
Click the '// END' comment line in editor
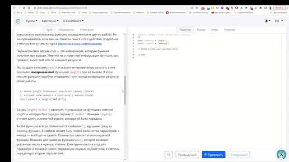(x=141, y=55)
